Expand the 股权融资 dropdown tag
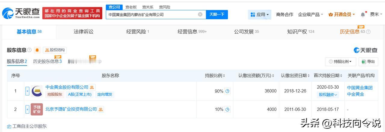 point(328,95)
